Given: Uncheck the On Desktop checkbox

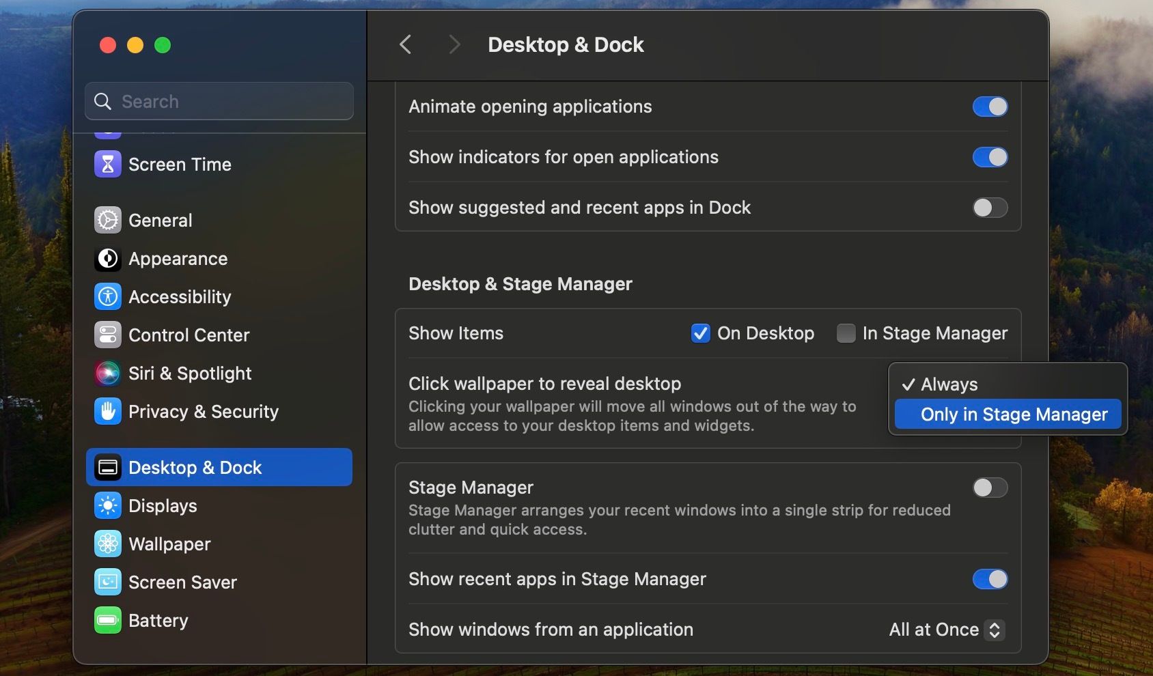Looking at the screenshot, I should (x=701, y=333).
